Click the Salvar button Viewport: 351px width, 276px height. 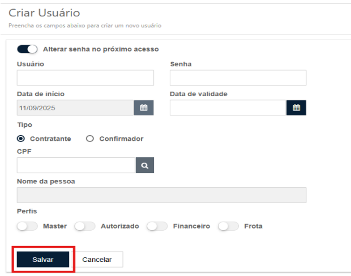pos(43,260)
